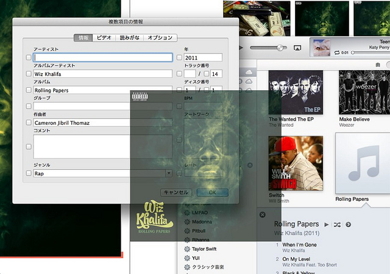Click the アートワーク drop well
Viewport: 390px width, 274px height.
point(203,138)
